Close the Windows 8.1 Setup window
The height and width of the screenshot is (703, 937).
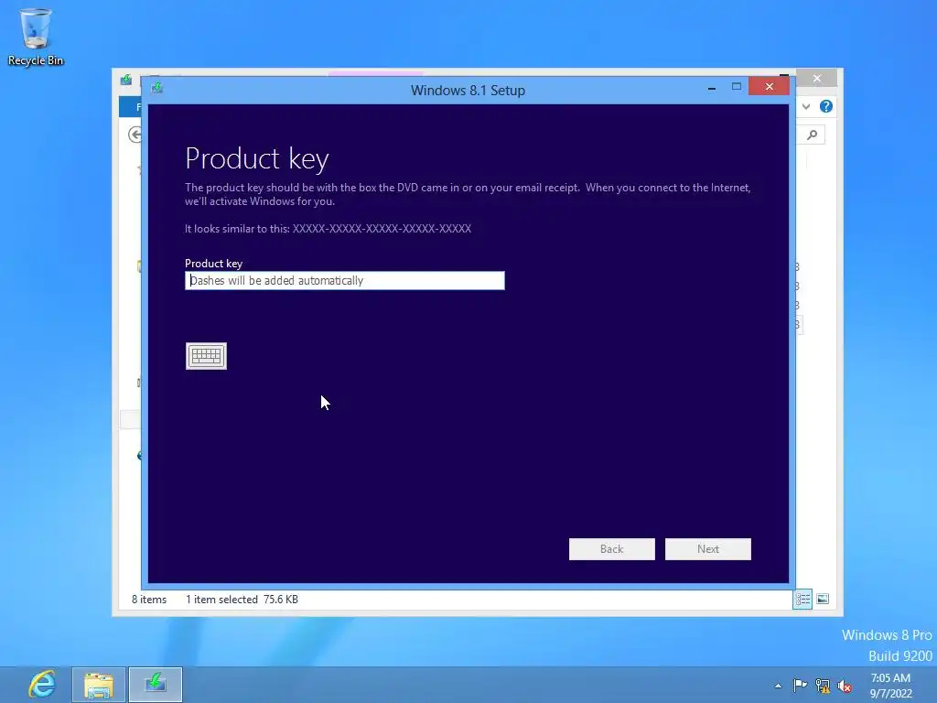(769, 87)
